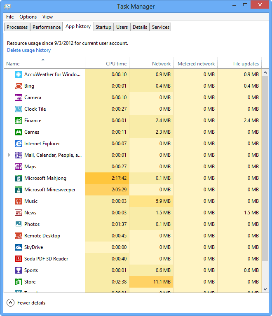Sort by the Network column header

pyautogui.click(x=151, y=63)
